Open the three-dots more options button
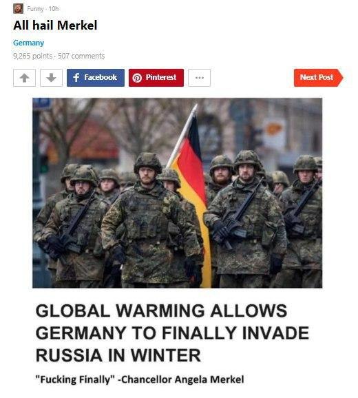Screen dimensions: 358x398 [199, 78]
